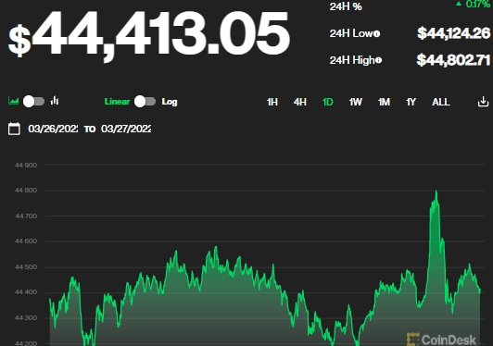Download chart data with download icon
The height and width of the screenshot is (346, 493).
(x=483, y=102)
